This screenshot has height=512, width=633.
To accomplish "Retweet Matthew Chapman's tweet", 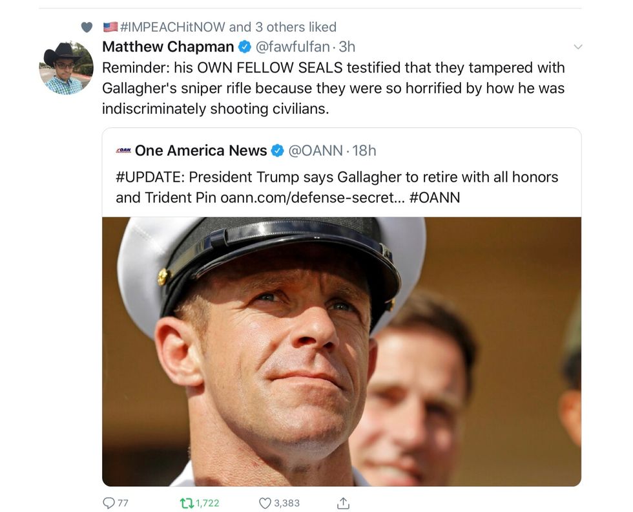I will point(187,502).
